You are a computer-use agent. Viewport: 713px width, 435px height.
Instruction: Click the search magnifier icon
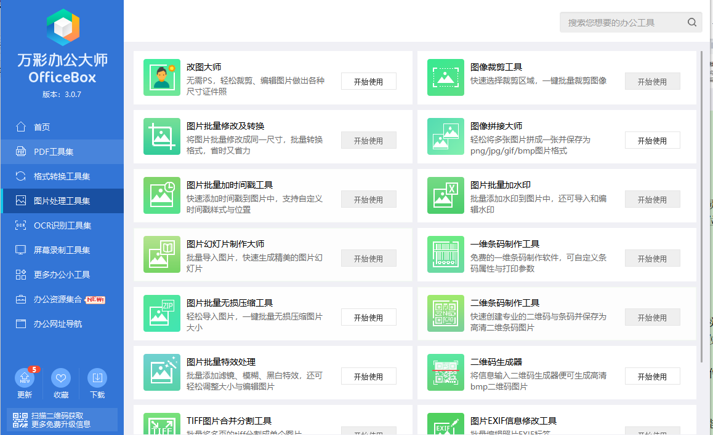tap(691, 22)
